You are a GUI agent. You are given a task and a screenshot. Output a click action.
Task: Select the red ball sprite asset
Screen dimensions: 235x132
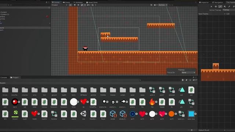[x=15, y=102]
